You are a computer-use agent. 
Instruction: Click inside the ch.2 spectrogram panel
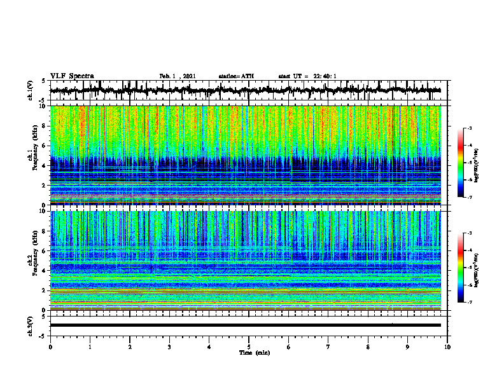pos(245,261)
